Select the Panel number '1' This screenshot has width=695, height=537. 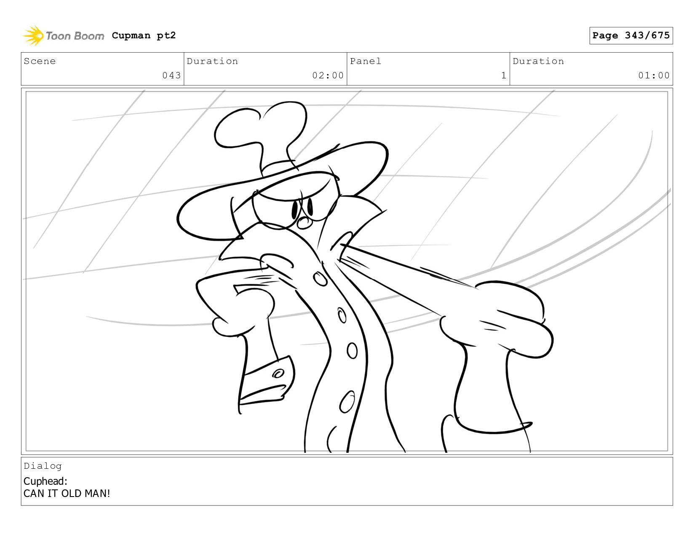(503, 75)
